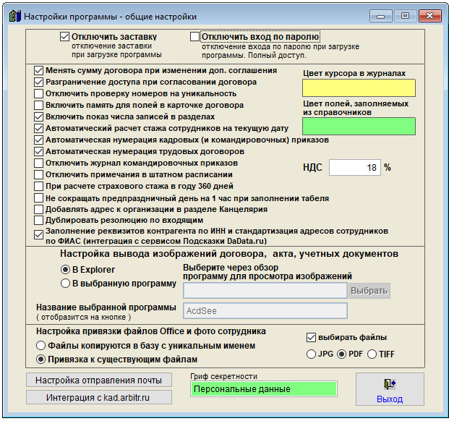
Task: Close the Настройки программы window
Action: click(429, 16)
